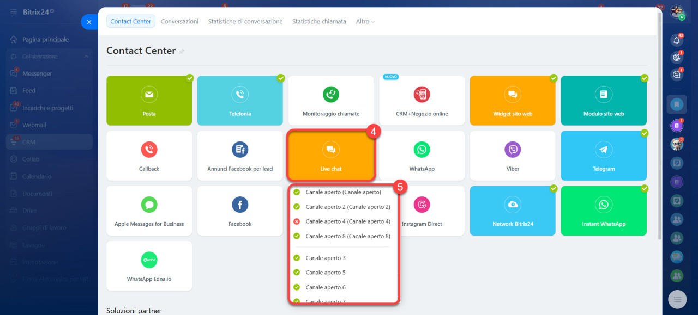Open CRM+Negozio online tile
698x315 pixels.
[x=422, y=101]
